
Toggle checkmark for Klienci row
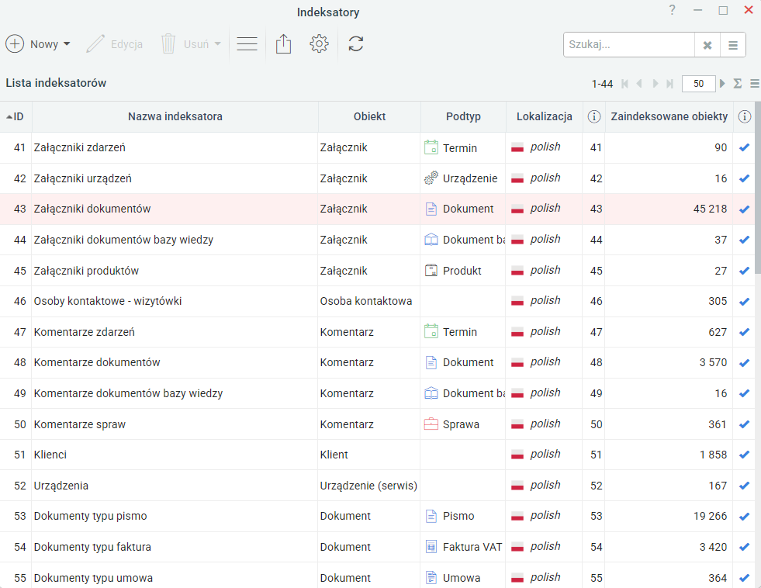(744, 455)
